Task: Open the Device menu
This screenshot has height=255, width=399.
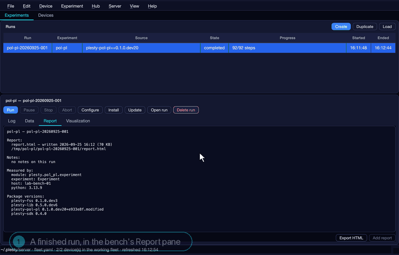Action: click(x=46, y=6)
